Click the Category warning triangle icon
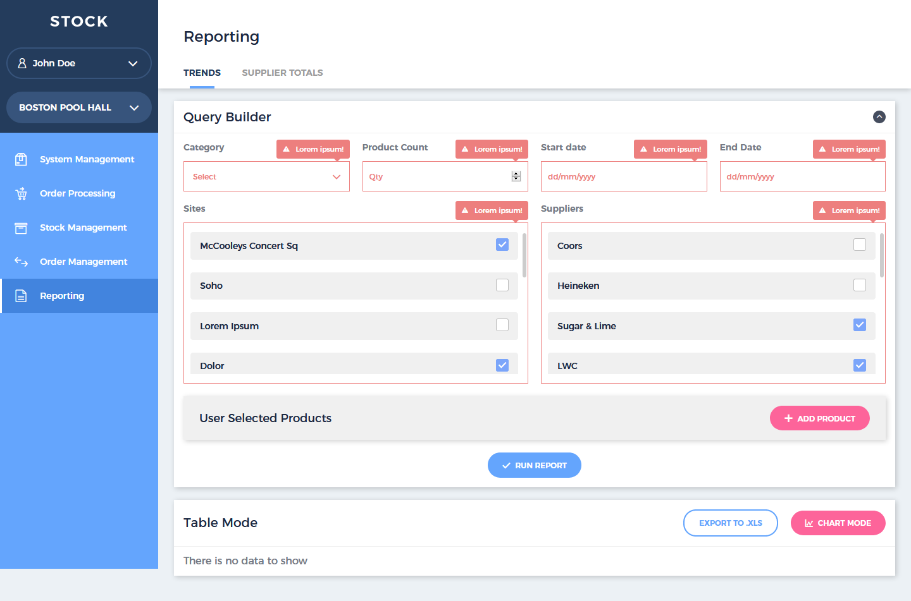The width and height of the screenshot is (911, 601). 286,149
